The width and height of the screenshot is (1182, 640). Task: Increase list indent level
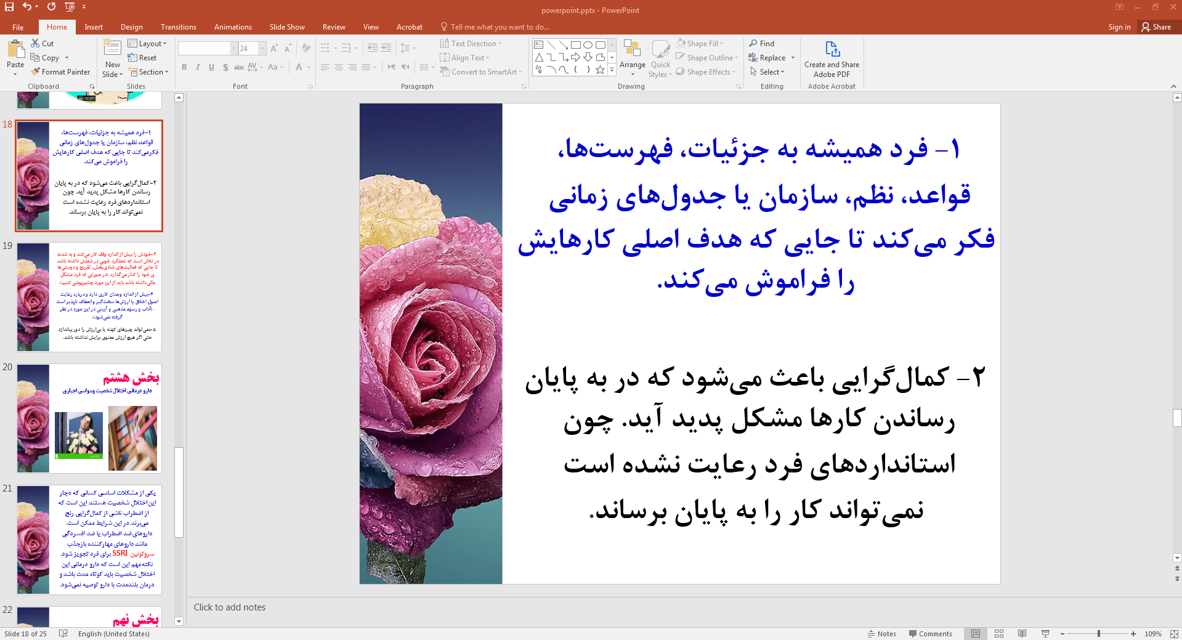tap(386, 48)
